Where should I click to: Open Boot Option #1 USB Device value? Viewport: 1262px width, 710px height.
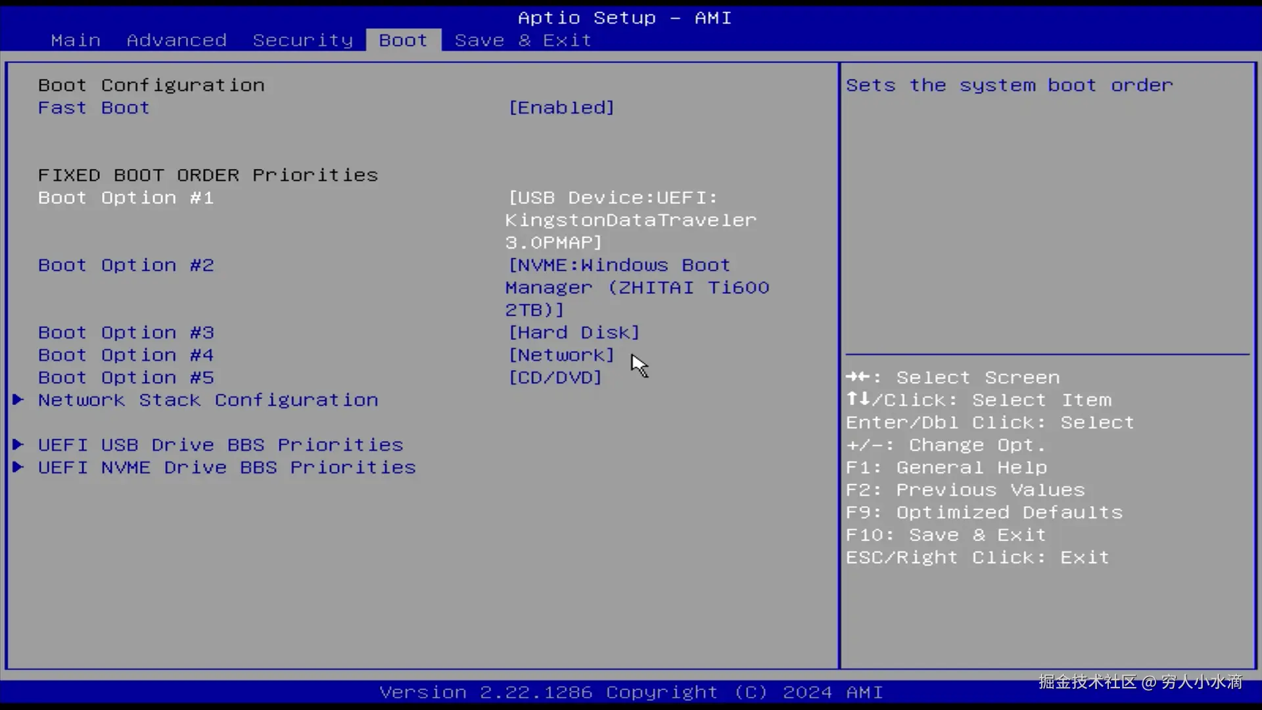[x=630, y=220]
